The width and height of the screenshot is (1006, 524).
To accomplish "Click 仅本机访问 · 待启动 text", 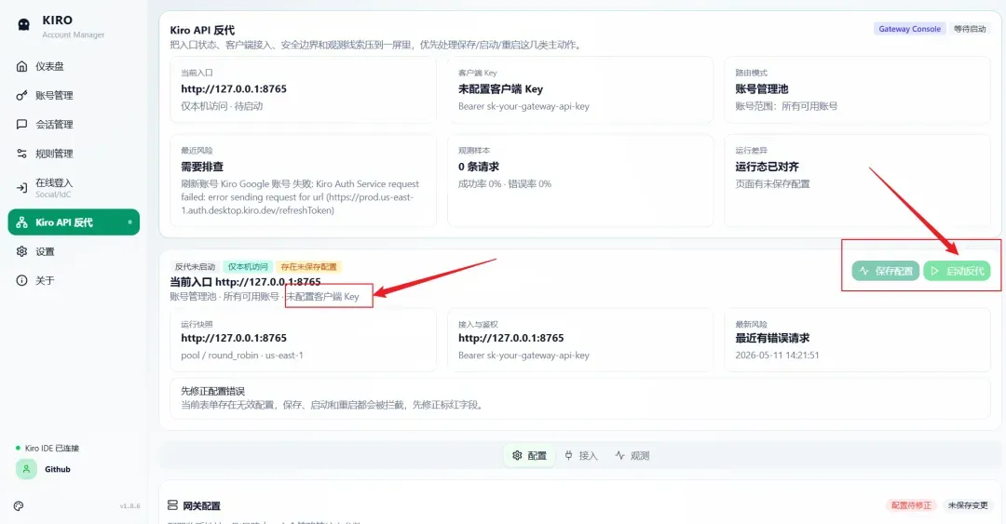I will tap(222, 106).
